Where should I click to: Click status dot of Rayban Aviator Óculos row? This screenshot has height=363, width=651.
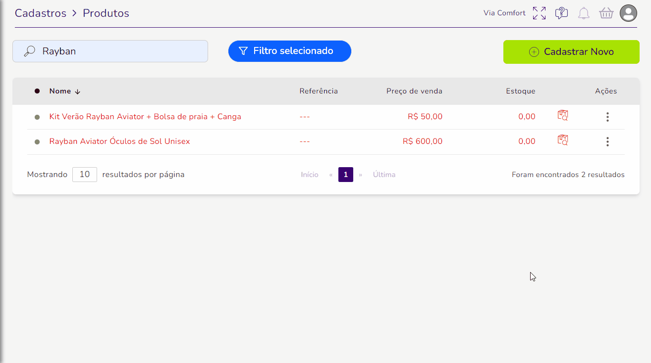(37, 142)
